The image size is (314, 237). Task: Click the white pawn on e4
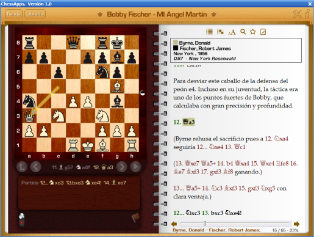coord(88,101)
